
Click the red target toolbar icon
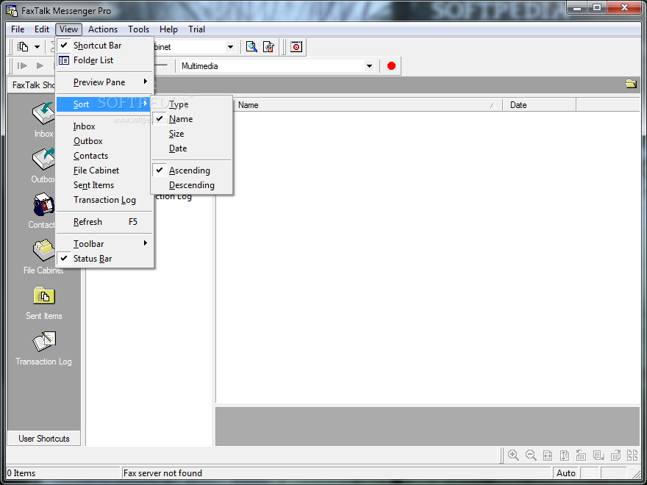click(296, 46)
